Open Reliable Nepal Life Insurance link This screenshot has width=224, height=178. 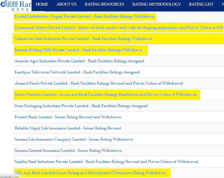pyautogui.click(x=68, y=128)
